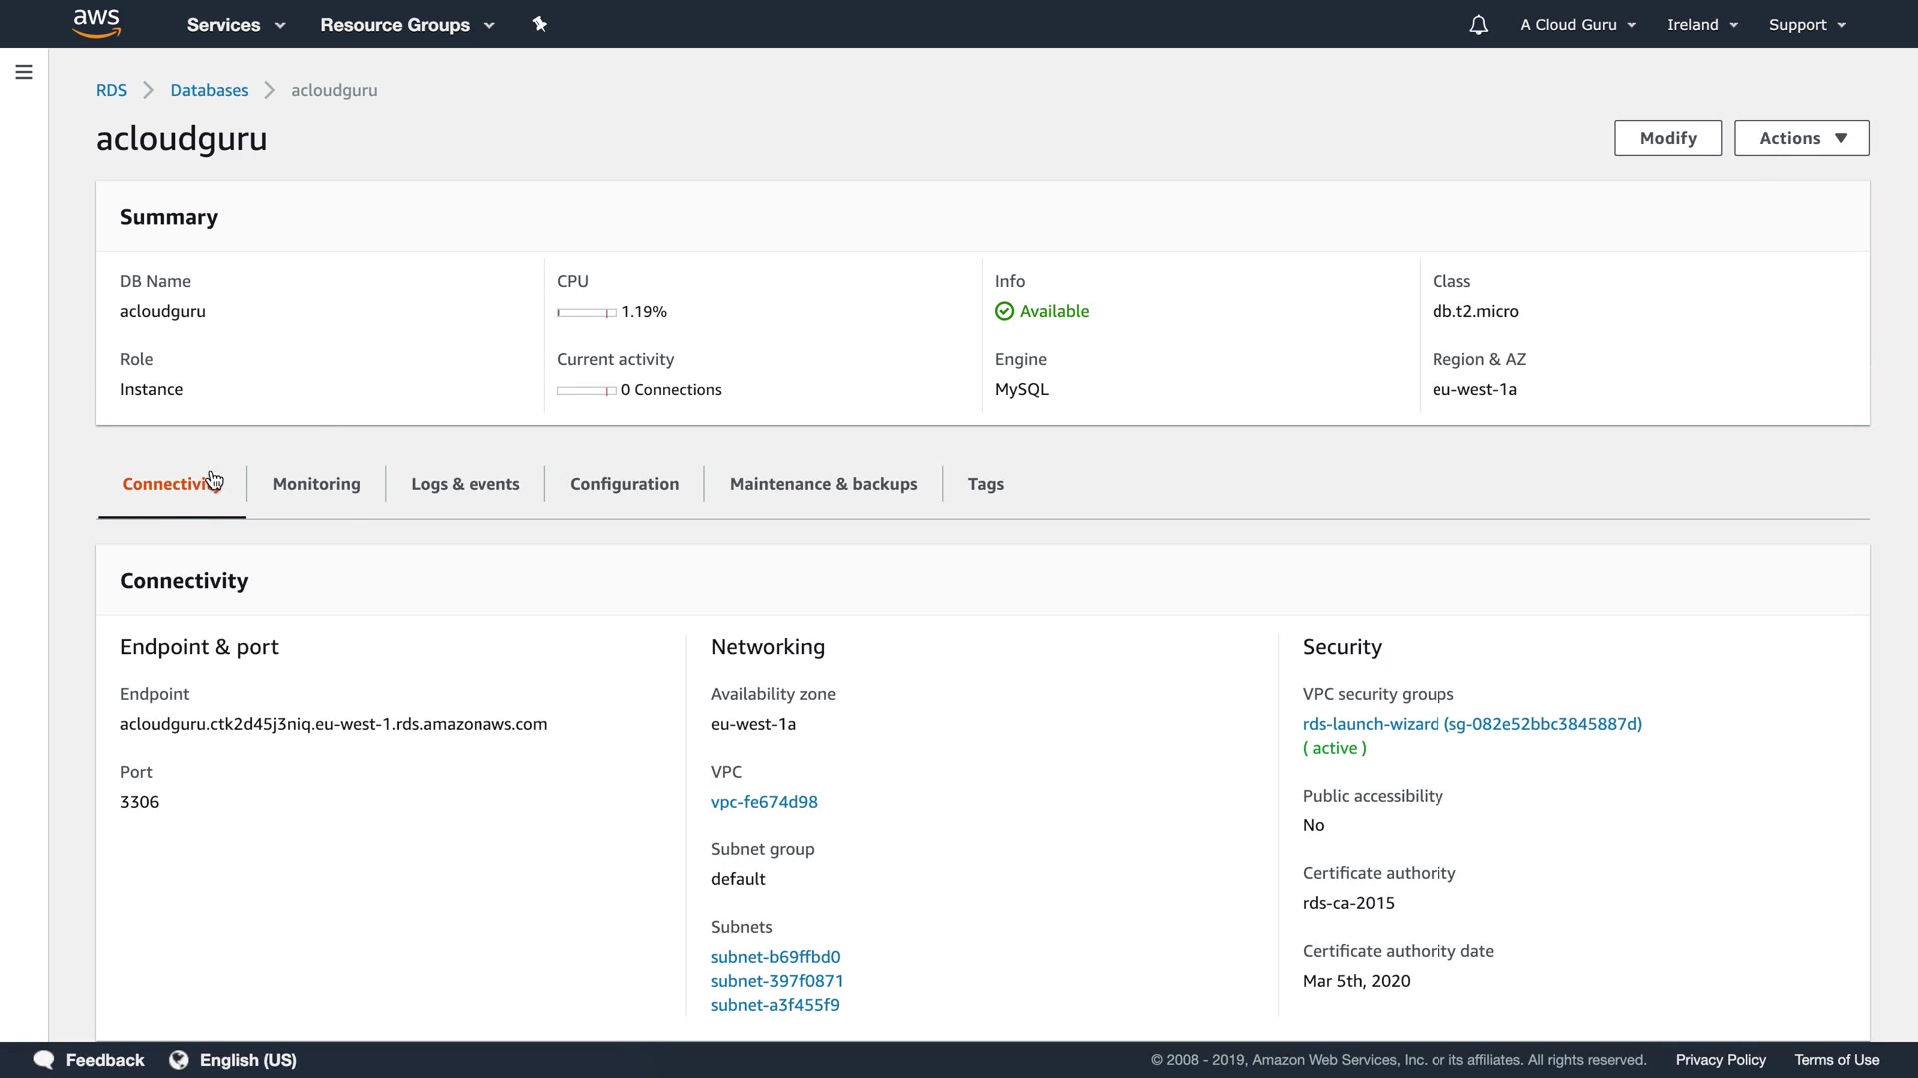Open the notifications bell

tap(1478, 25)
